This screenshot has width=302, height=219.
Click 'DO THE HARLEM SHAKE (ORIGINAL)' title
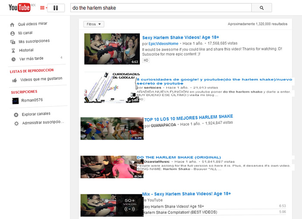(x=179, y=157)
